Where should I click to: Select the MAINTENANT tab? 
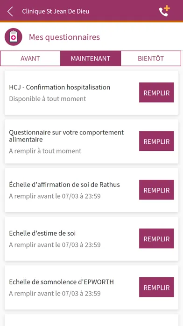coord(91,59)
